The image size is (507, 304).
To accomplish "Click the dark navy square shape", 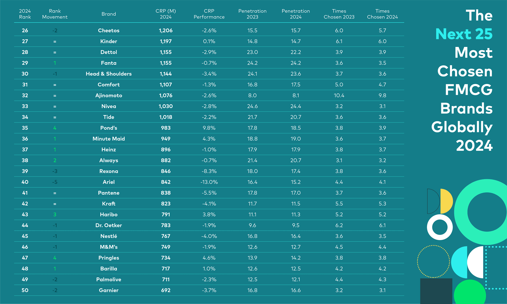I will pos(436,291).
